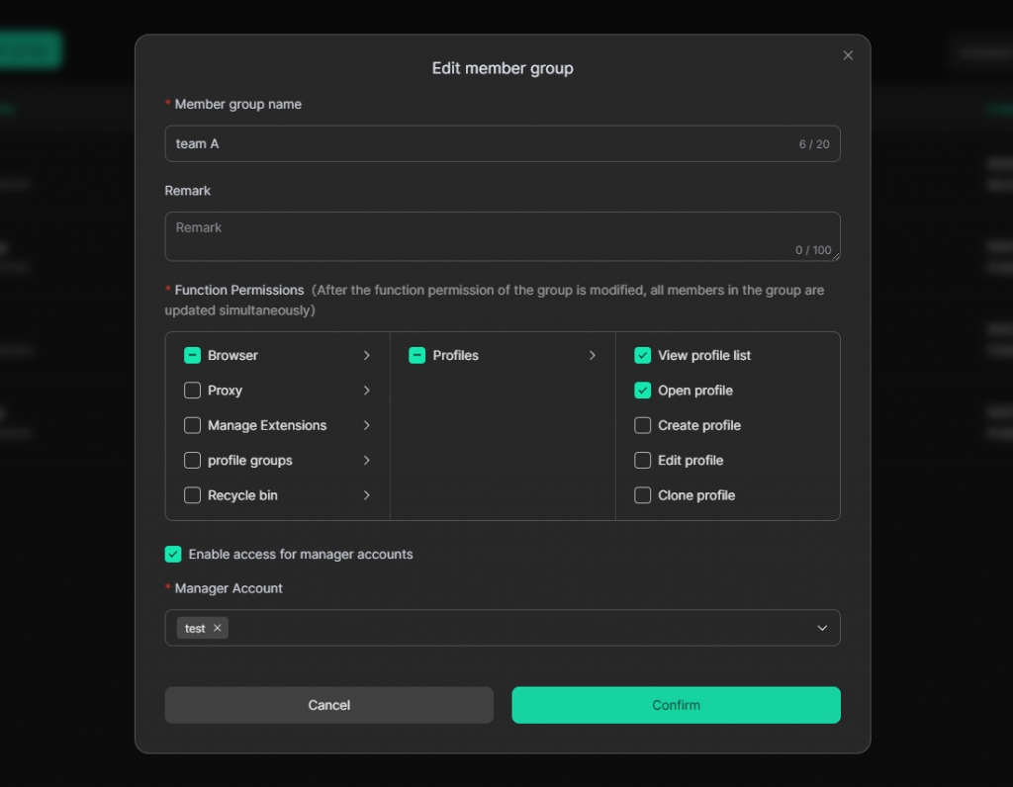Expand Manage Extensions permissions arrow
This screenshot has height=787, width=1013.
click(x=366, y=425)
